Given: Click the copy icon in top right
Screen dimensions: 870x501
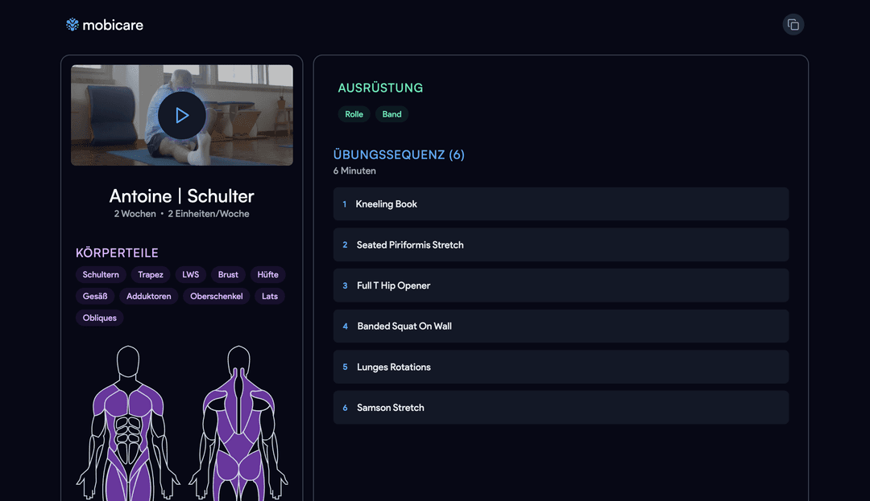Looking at the screenshot, I should 793,24.
